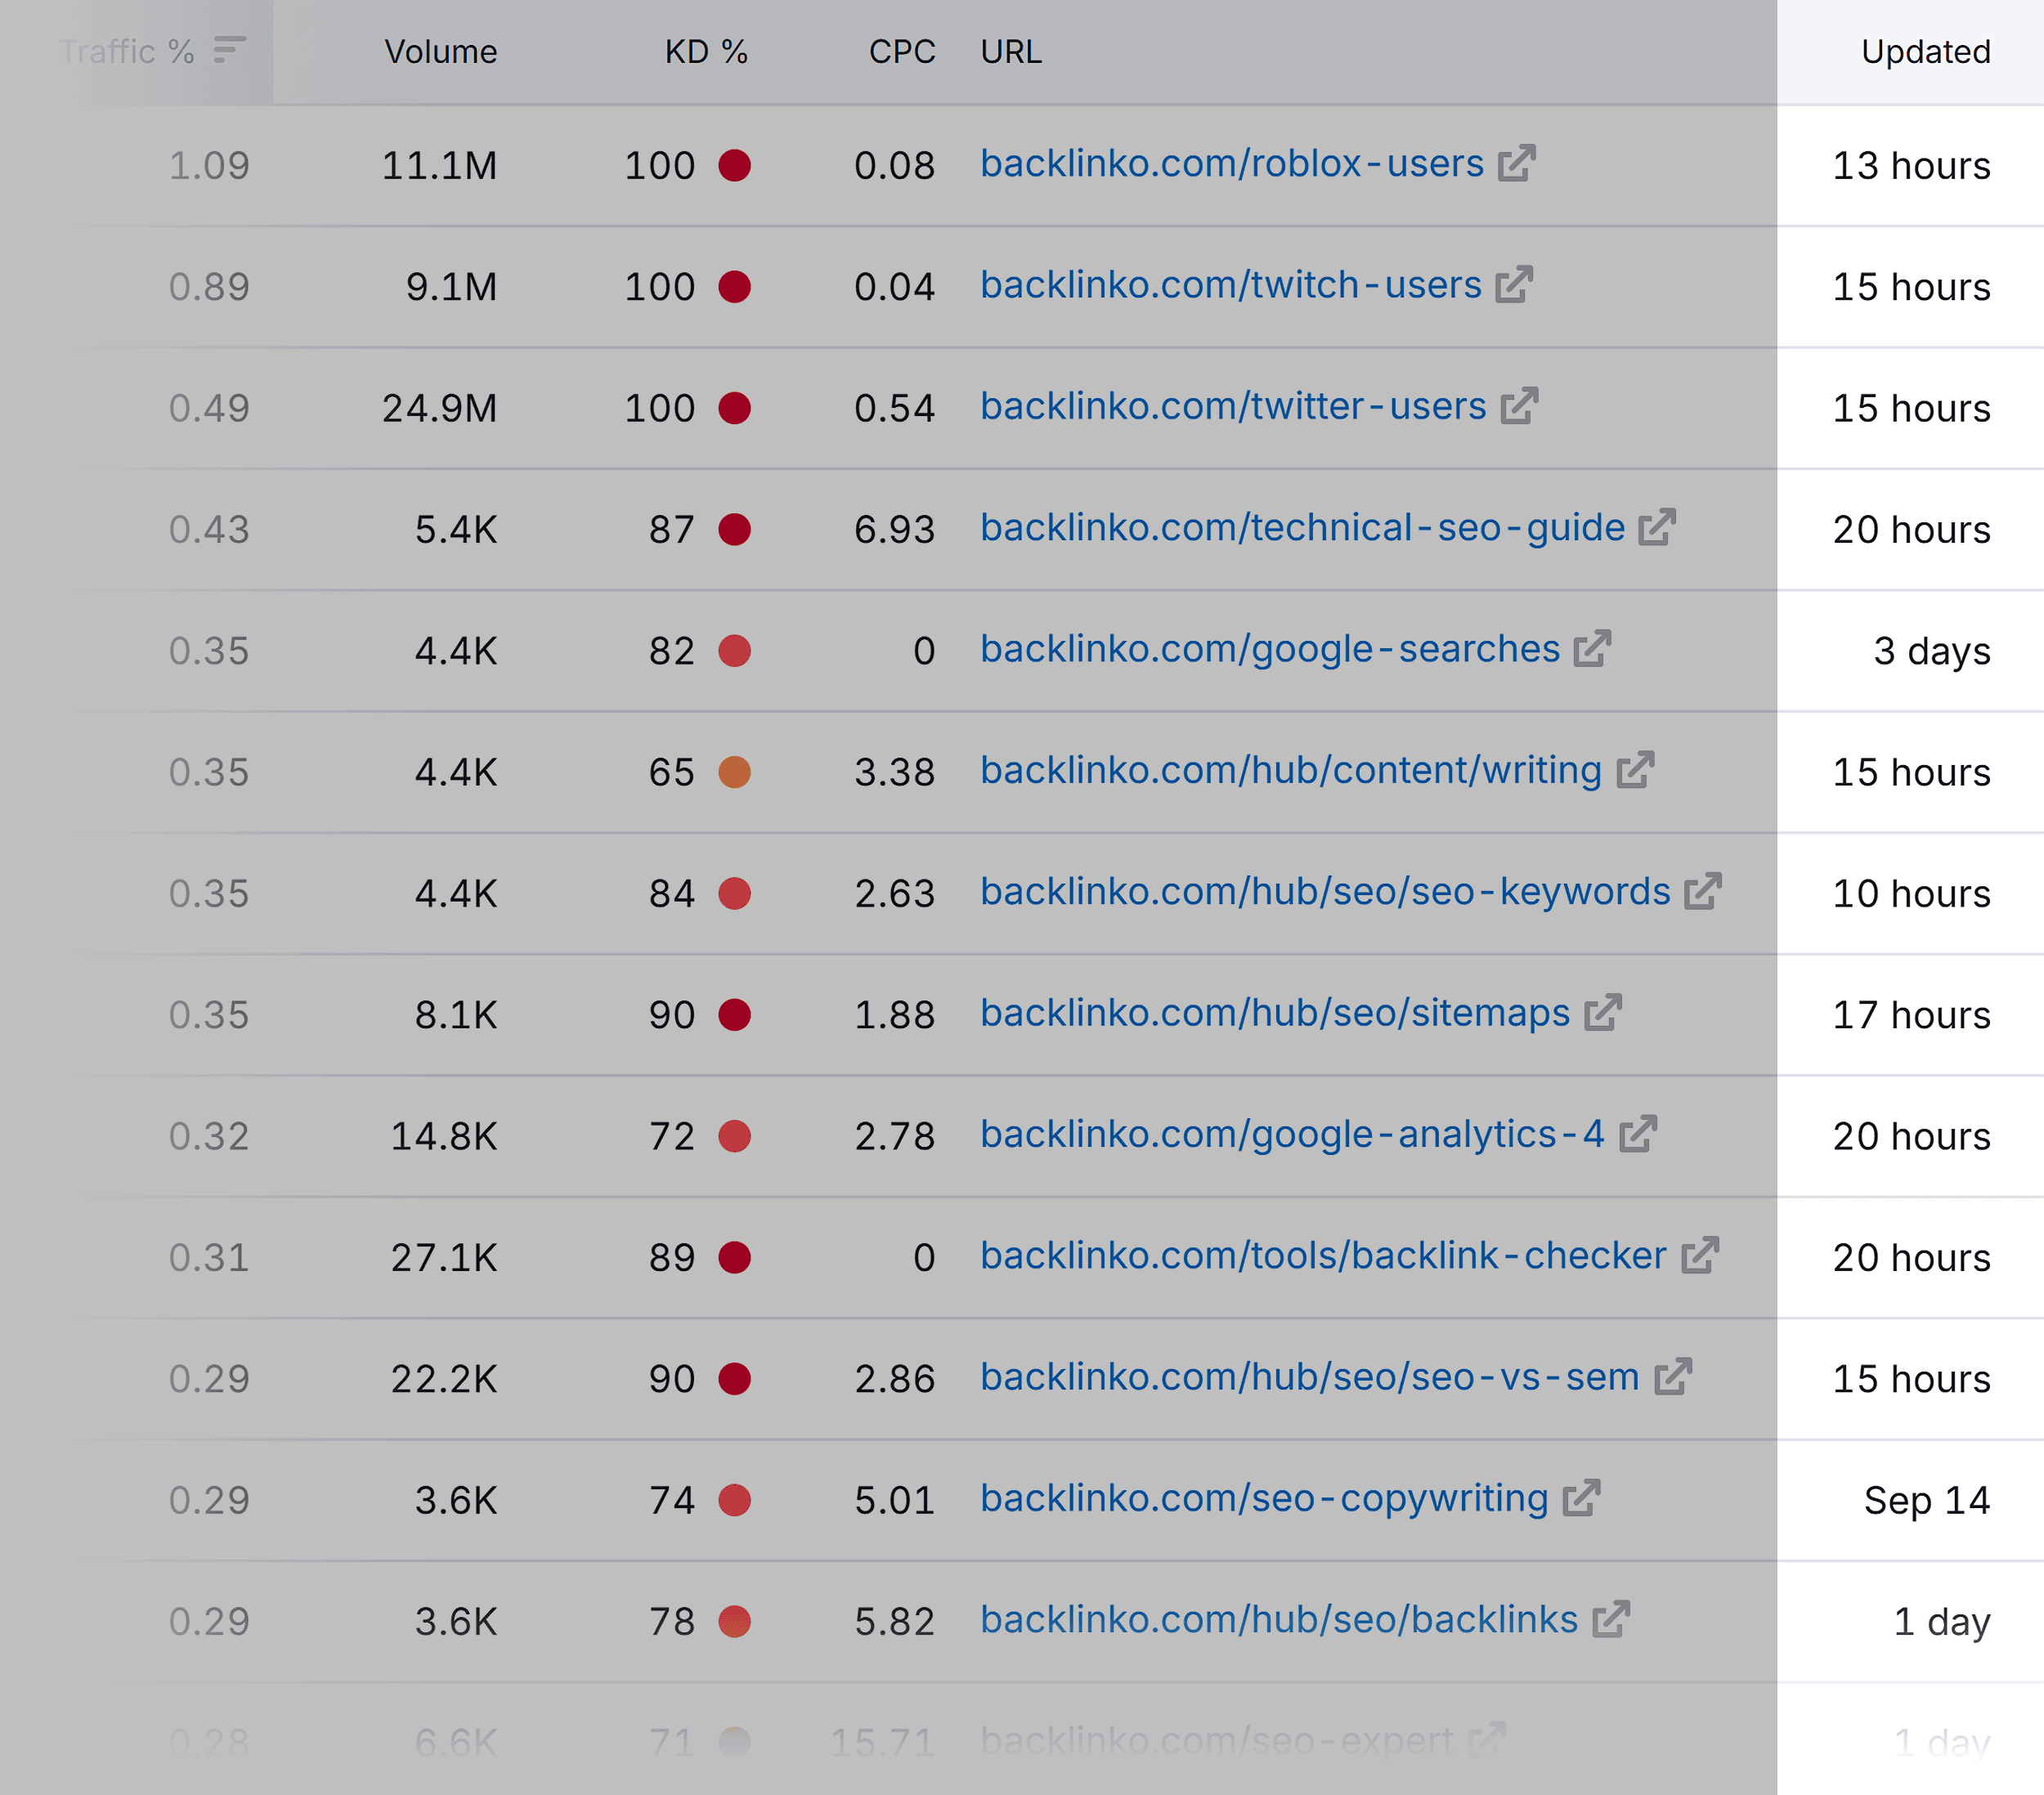The width and height of the screenshot is (2044, 1795).
Task: Click KD dot in roblox-users row
Action: coord(734,165)
